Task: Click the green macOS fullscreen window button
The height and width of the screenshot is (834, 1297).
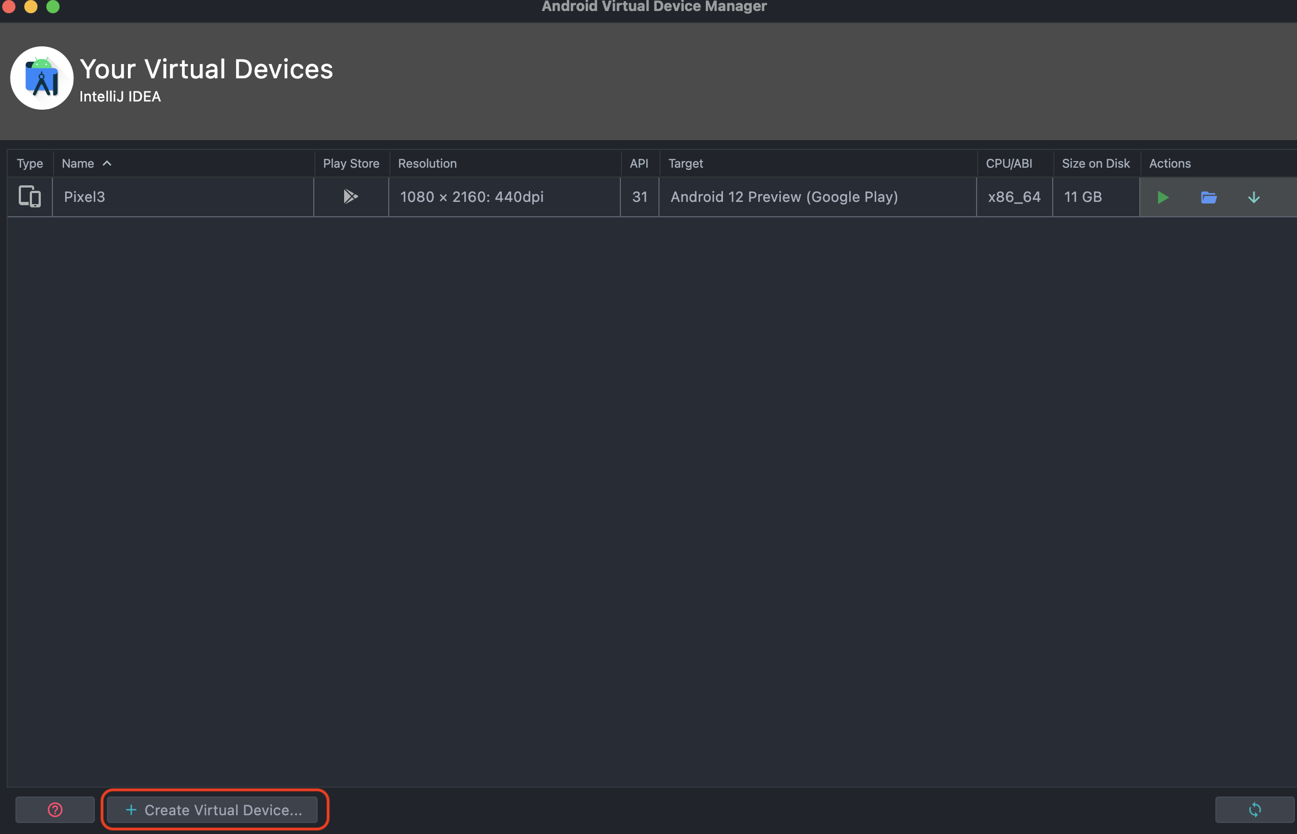Action: tap(53, 6)
